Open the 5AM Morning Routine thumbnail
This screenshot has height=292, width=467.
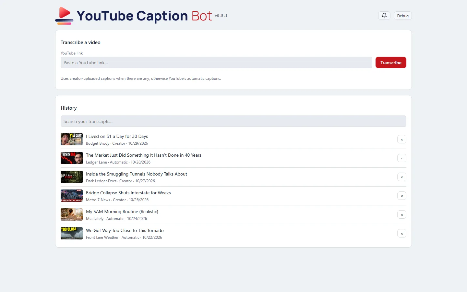[72, 214]
